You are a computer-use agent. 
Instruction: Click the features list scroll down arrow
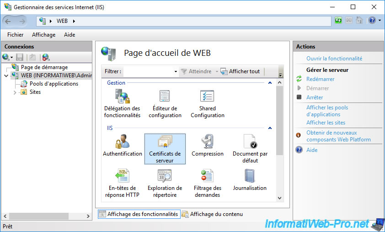(279, 198)
